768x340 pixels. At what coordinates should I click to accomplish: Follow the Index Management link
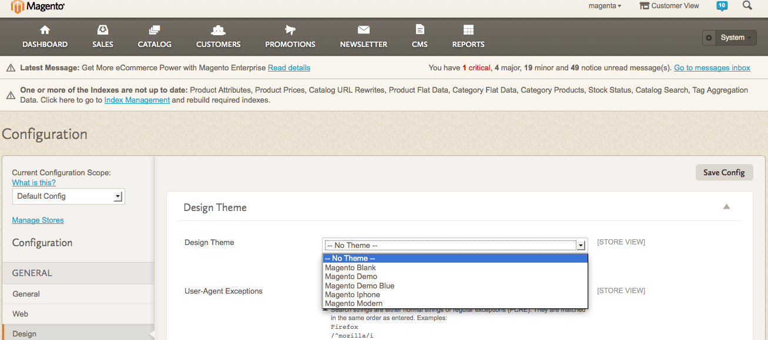137,100
